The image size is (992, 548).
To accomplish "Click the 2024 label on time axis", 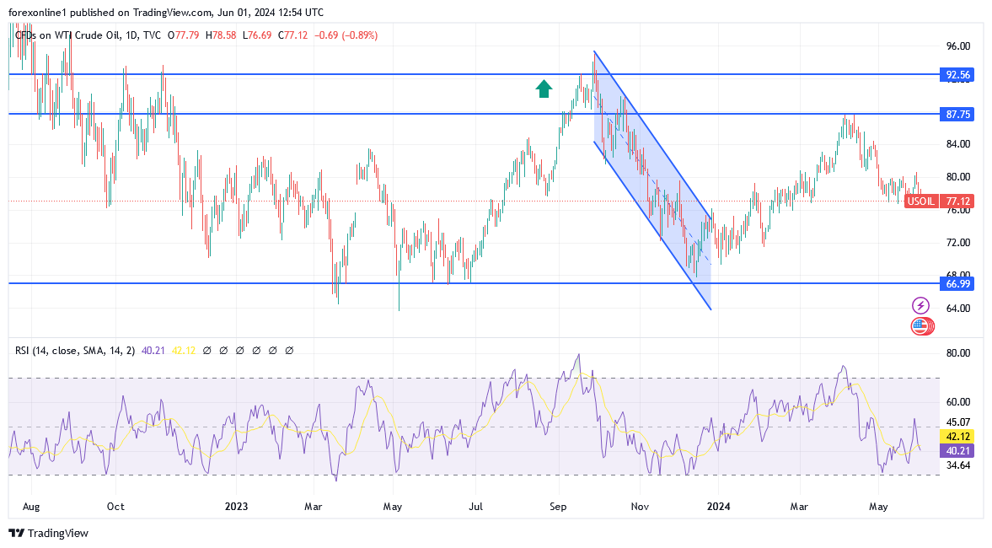I will [718, 507].
